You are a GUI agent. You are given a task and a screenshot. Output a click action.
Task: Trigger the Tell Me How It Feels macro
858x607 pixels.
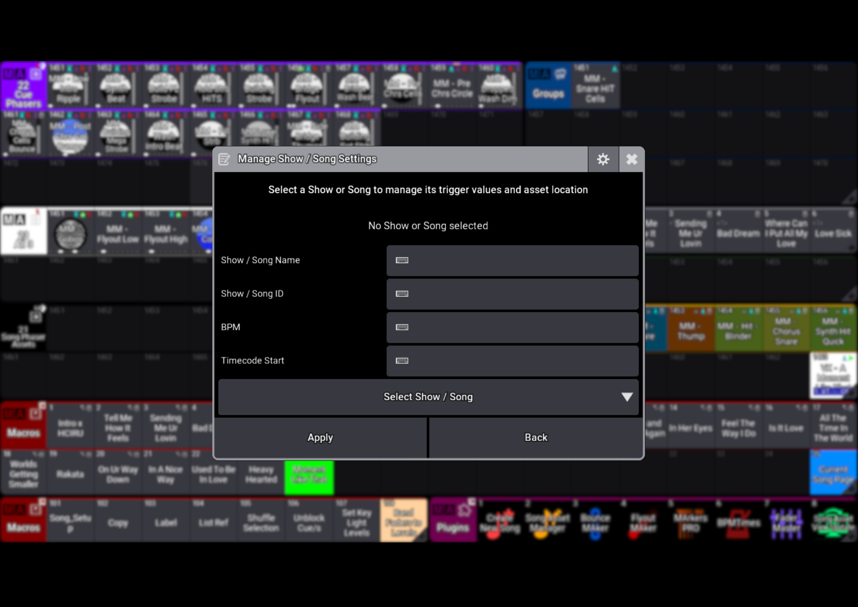pos(118,426)
